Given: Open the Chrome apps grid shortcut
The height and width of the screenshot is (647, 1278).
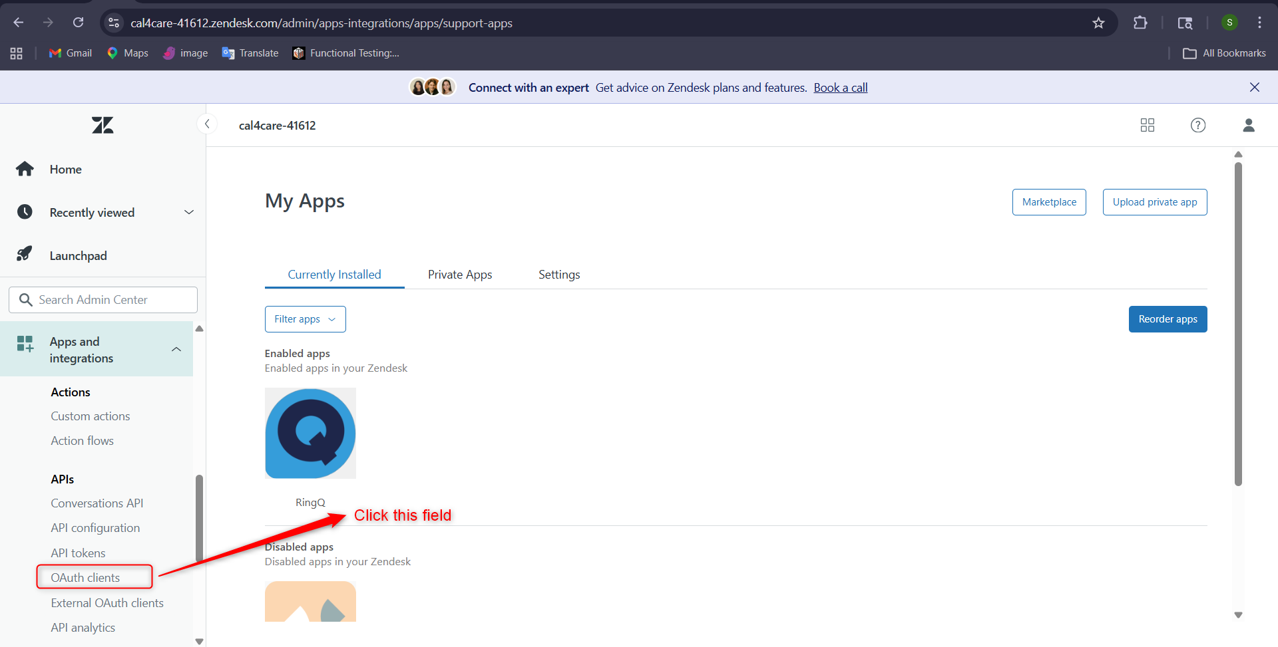Looking at the screenshot, I should [17, 53].
